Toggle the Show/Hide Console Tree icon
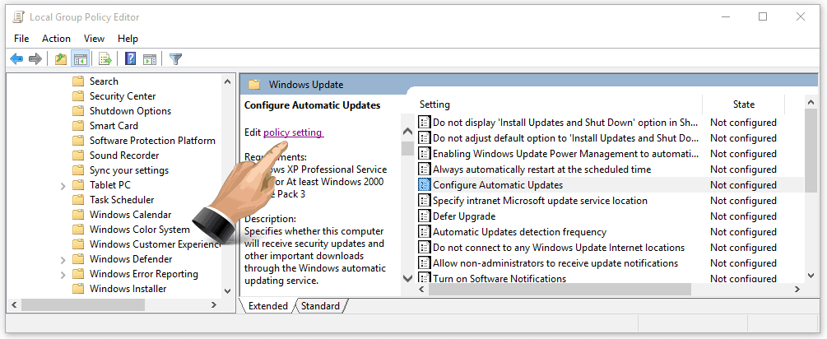Screen dimensions: 827x339 pos(81,58)
